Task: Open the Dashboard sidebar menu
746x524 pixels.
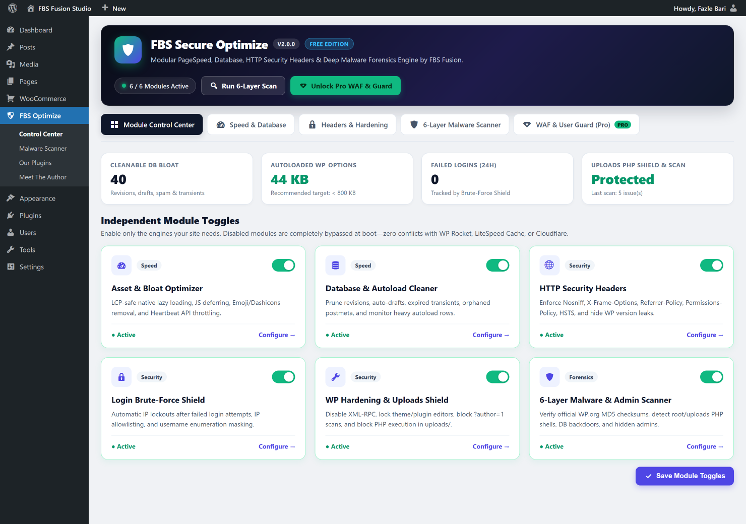Action: 44,30
